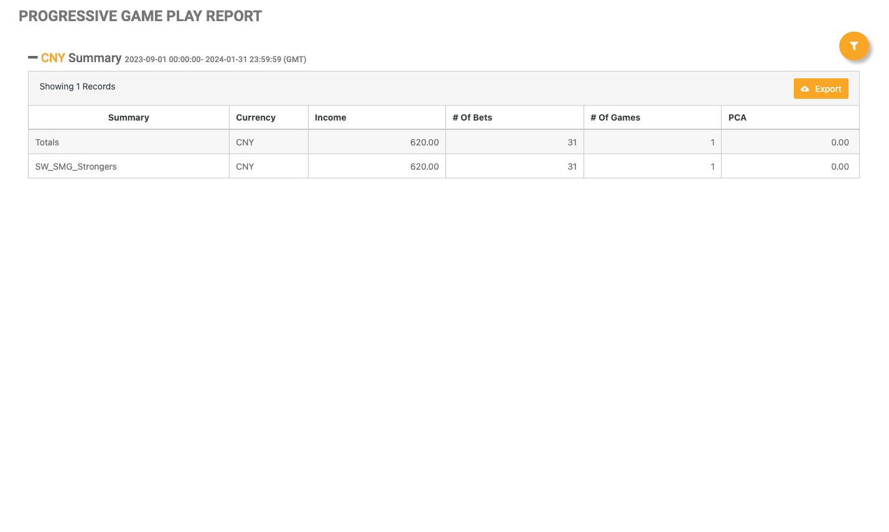Image resolution: width=889 pixels, height=532 pixels.
Task: Click the # Of Bets column header
Action: [472, 117]
